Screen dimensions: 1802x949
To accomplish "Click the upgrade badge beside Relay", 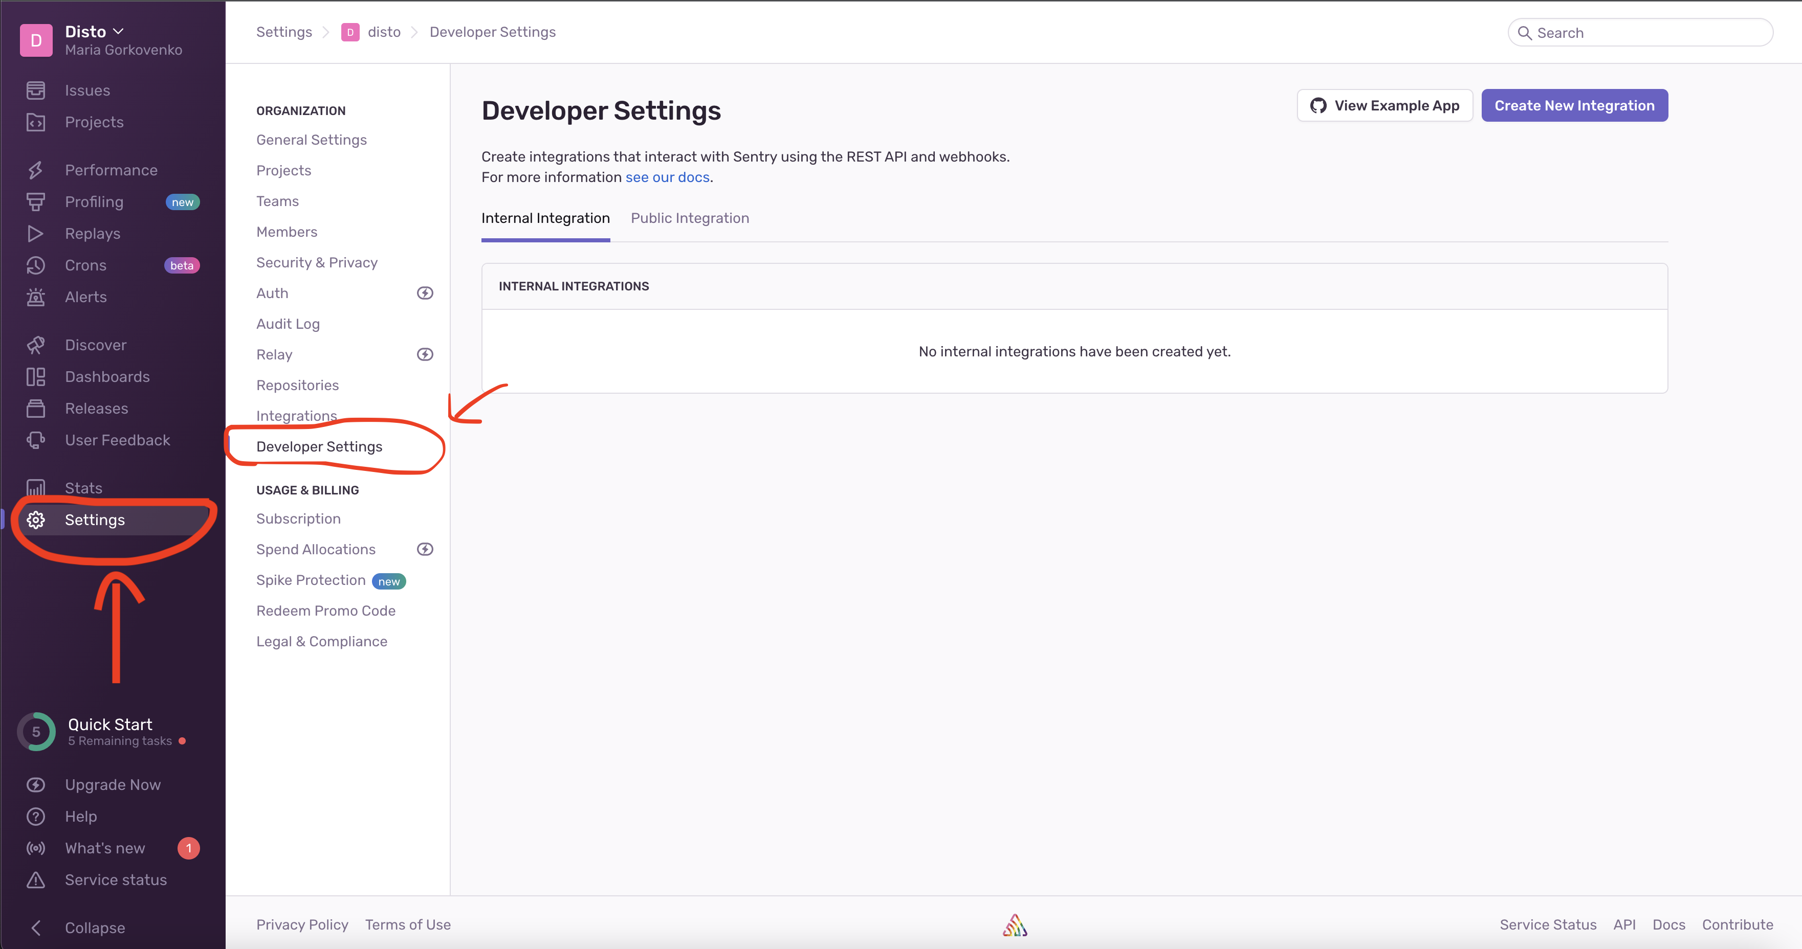I will (425, 354).
